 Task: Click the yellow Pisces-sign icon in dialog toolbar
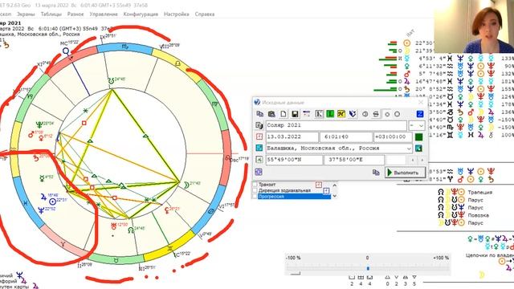pyautogui.click(x=341, y=114)
